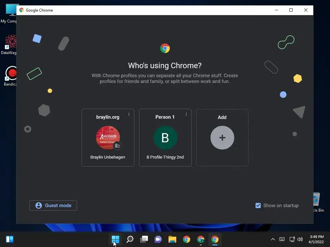
Task: Open the braylin.org profile card
Action: pos(108,138)
